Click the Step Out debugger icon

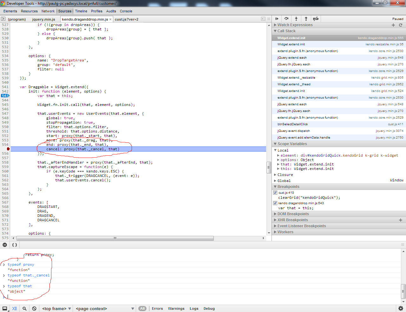pyautogui.click(x=306, y=19)
